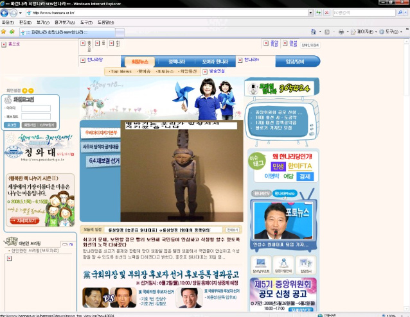Click the Add to Favorites icon

[x=12, y=32]
